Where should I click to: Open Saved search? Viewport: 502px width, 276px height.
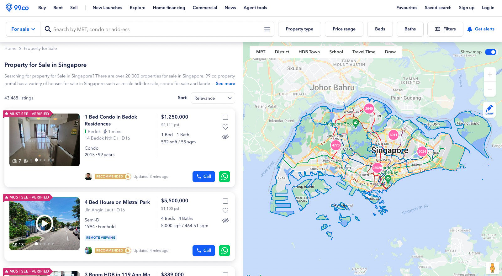click(x=438, y=8)
